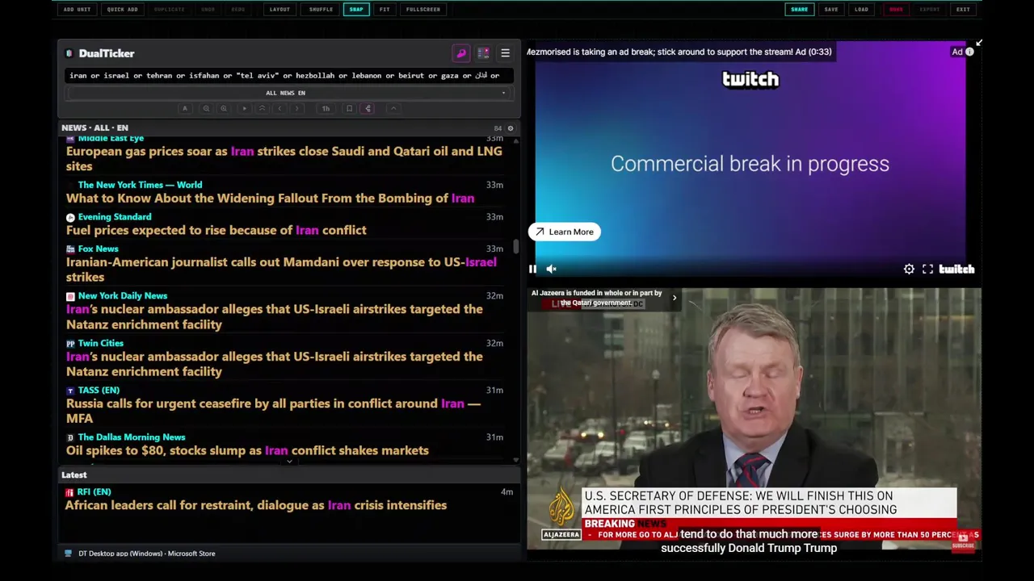Click the EXIT button
Screen dimensions: 1034x581
[963, 10]
